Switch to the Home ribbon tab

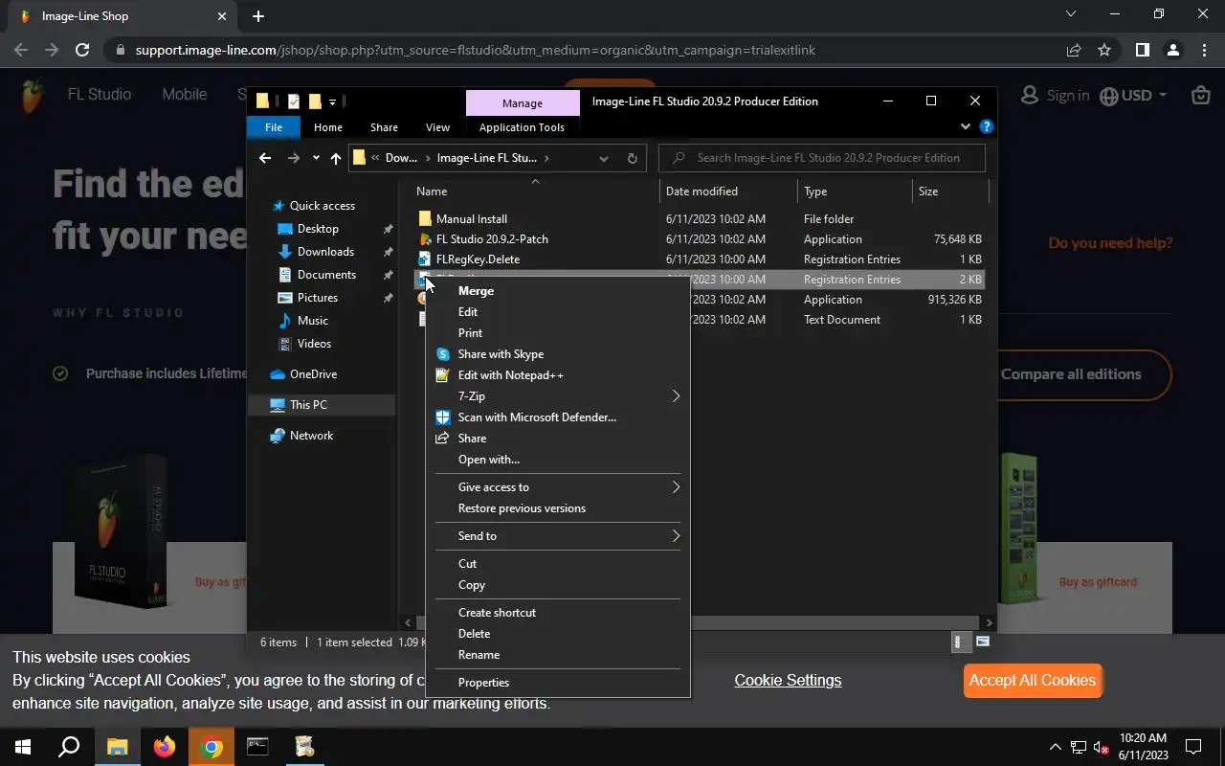pos(328,127)
